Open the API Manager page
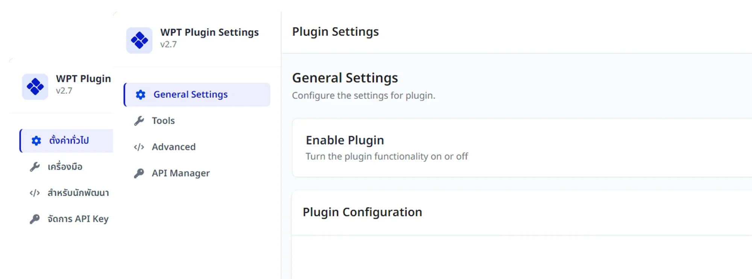 [197, 173]
